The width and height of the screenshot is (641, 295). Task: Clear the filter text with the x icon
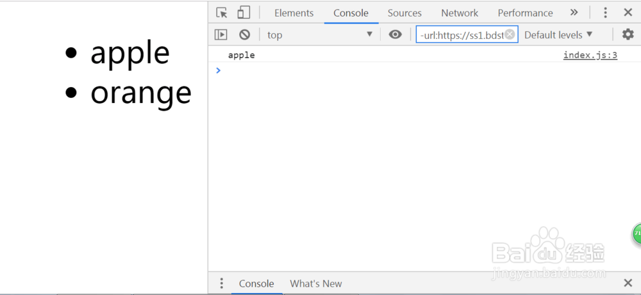pyautogui.click(x=510, y=35)
